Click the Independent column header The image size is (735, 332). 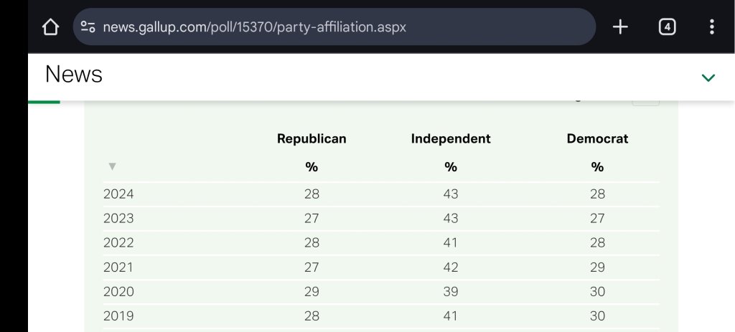451,139
